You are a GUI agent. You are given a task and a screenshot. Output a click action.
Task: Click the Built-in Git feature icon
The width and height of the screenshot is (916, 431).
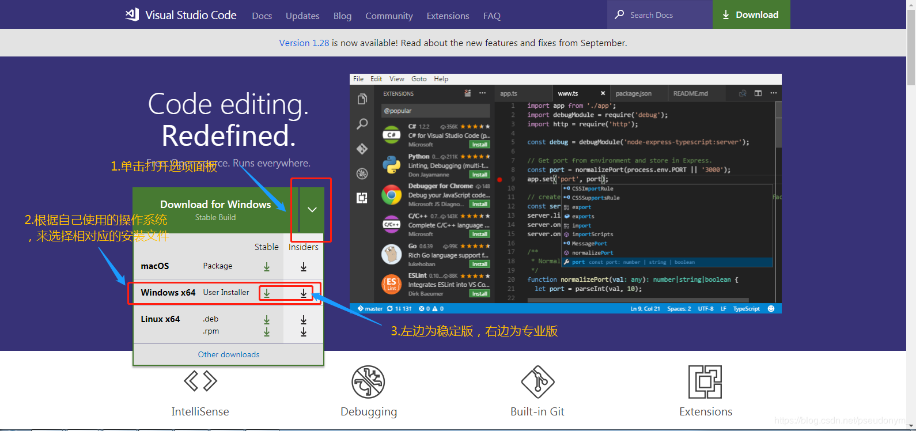pos(538,381)
